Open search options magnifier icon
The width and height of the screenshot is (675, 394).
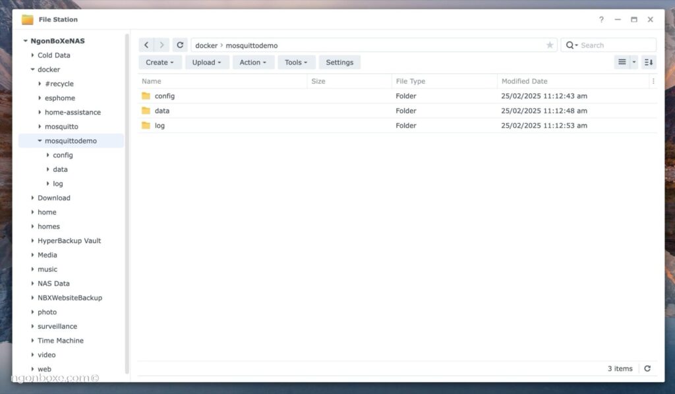coord(572,45)
